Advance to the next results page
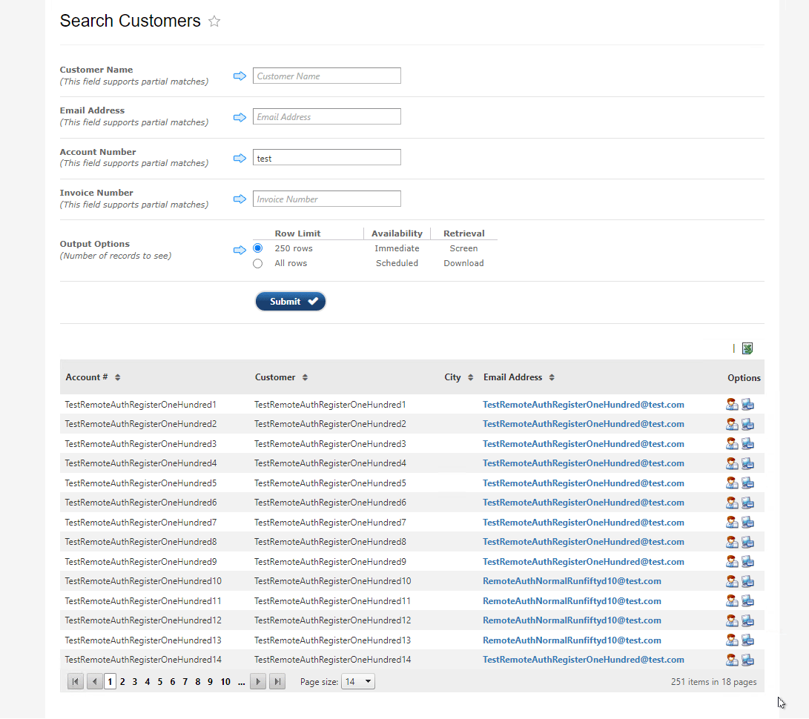 point(258,681)
